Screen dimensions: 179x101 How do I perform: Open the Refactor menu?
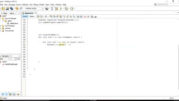point(25,4)
